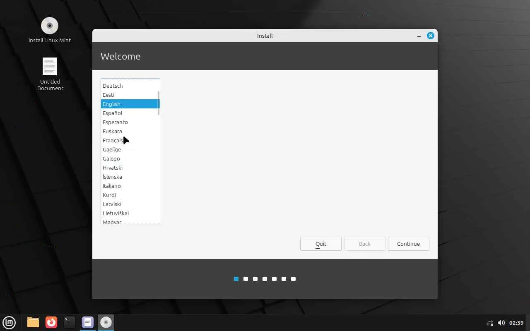Open the Linux Mint start menu
Image resolution: width=530 pixels, height=331 pixels.
[9, 322]
